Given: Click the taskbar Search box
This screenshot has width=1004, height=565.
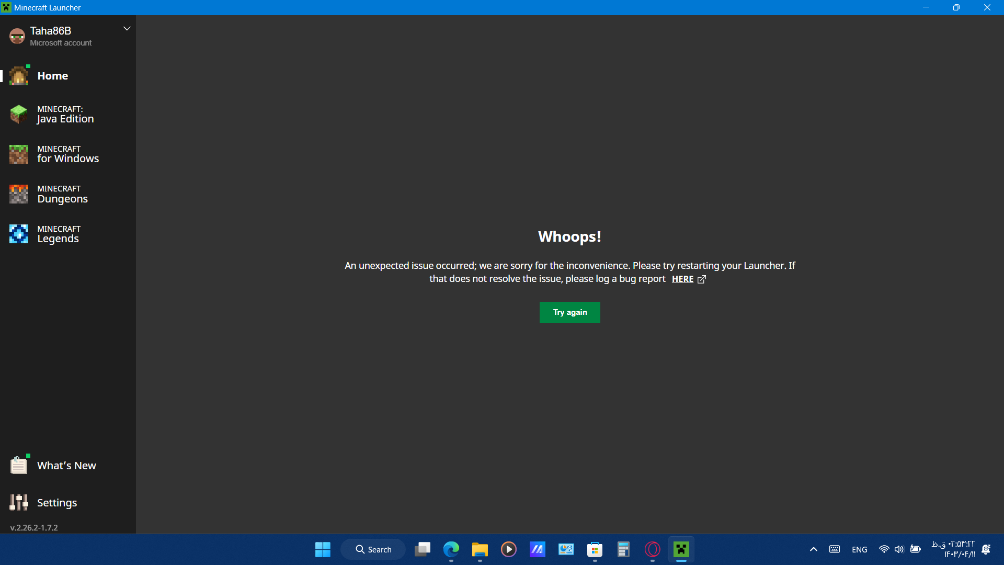Looking at the screenshot, I should [373, 549].
